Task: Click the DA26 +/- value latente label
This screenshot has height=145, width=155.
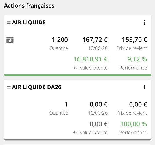Action: [x=90, y=133]
